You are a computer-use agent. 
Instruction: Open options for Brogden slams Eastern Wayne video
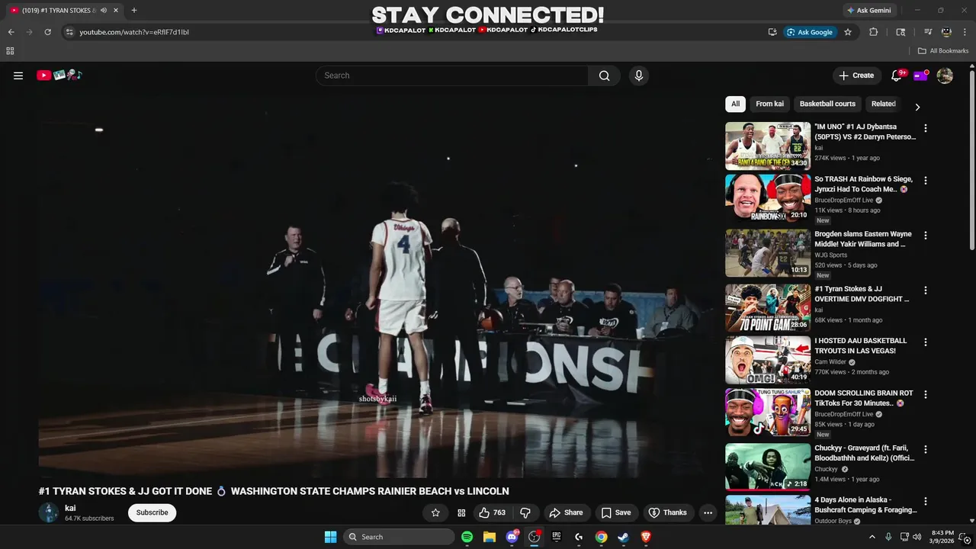[926, 236]
